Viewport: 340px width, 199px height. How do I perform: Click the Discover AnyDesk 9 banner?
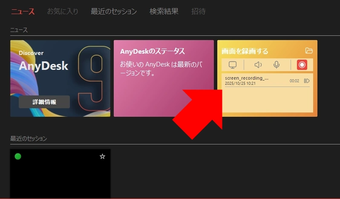[60, 78]
